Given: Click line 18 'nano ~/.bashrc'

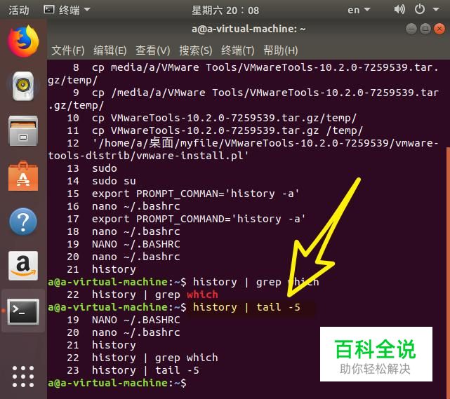Looking at the screenshot, I should point(124,231).
